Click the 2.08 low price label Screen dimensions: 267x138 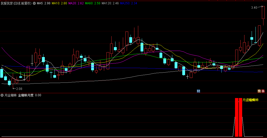click(19, 89)
